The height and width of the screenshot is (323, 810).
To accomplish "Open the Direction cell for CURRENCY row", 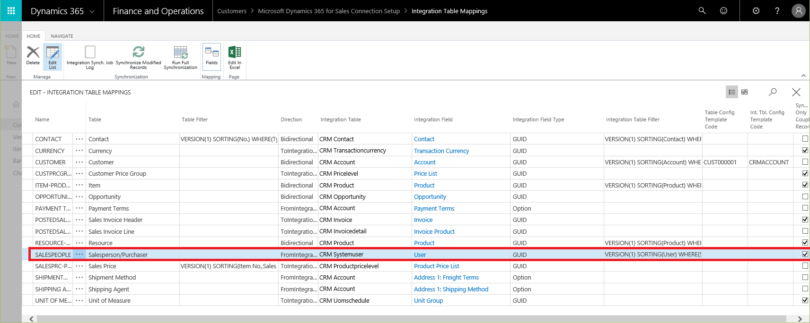I will point(298,151).
